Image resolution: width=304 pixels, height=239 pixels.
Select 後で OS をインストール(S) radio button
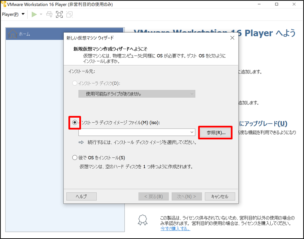[75, 157]
